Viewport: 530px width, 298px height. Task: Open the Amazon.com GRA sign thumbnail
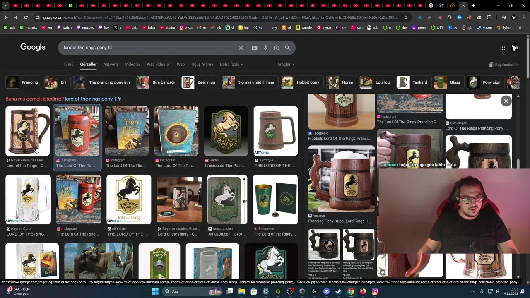[227, 199]
